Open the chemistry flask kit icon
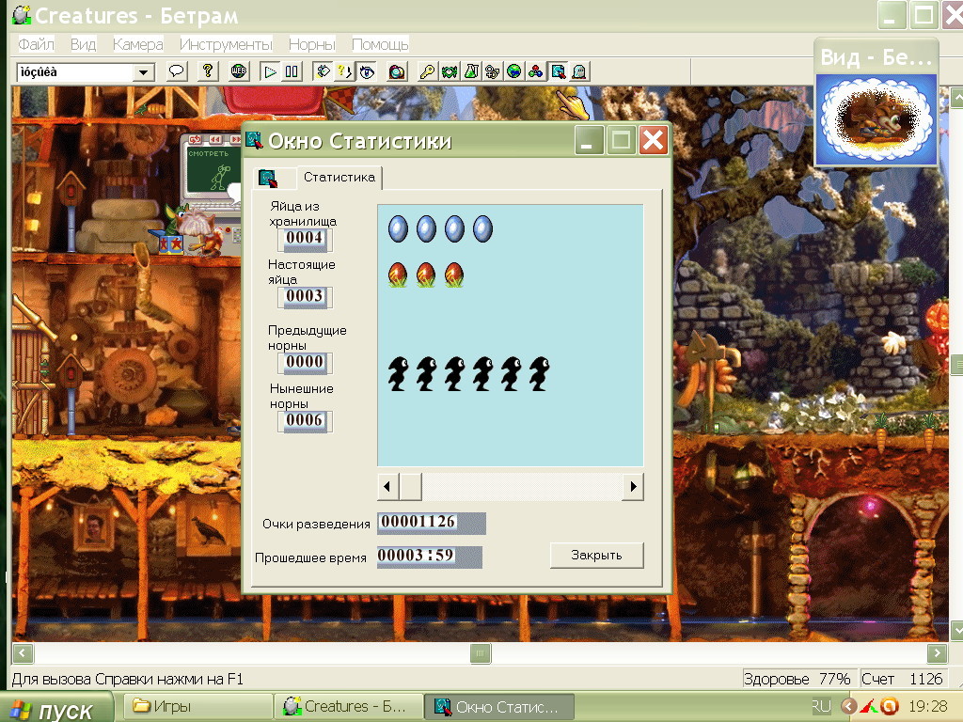 click(x=471, y=71)
